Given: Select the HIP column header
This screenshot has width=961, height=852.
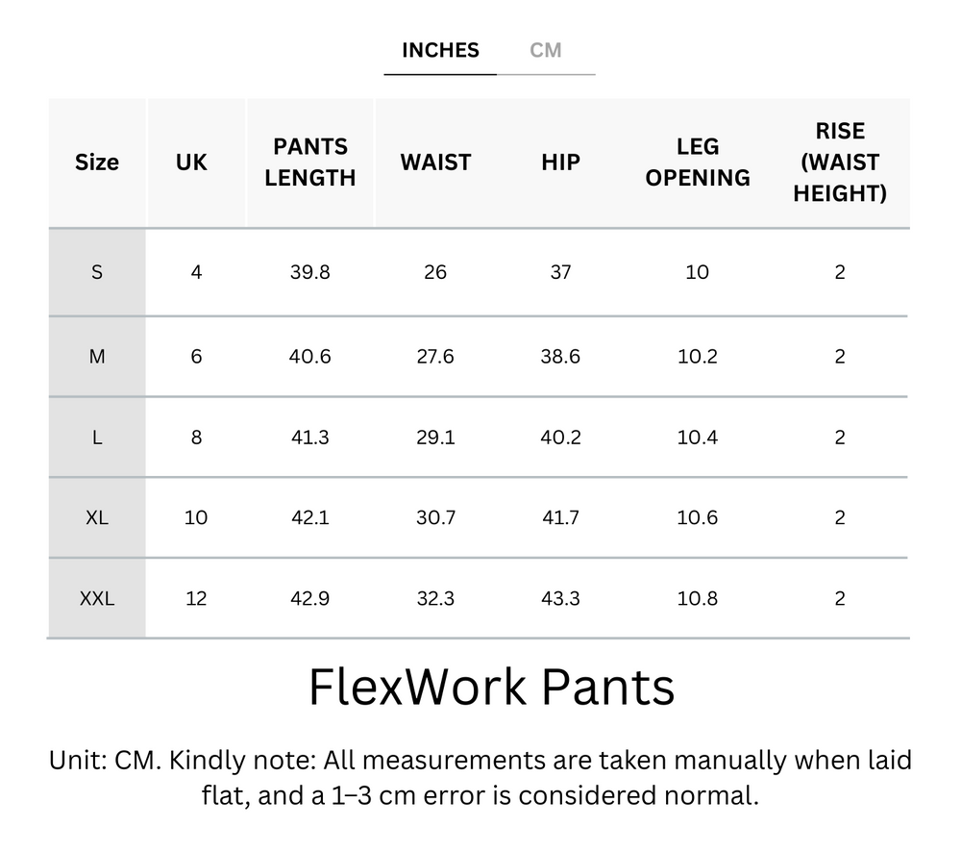Looking at the screenshot, I should 559,163.
